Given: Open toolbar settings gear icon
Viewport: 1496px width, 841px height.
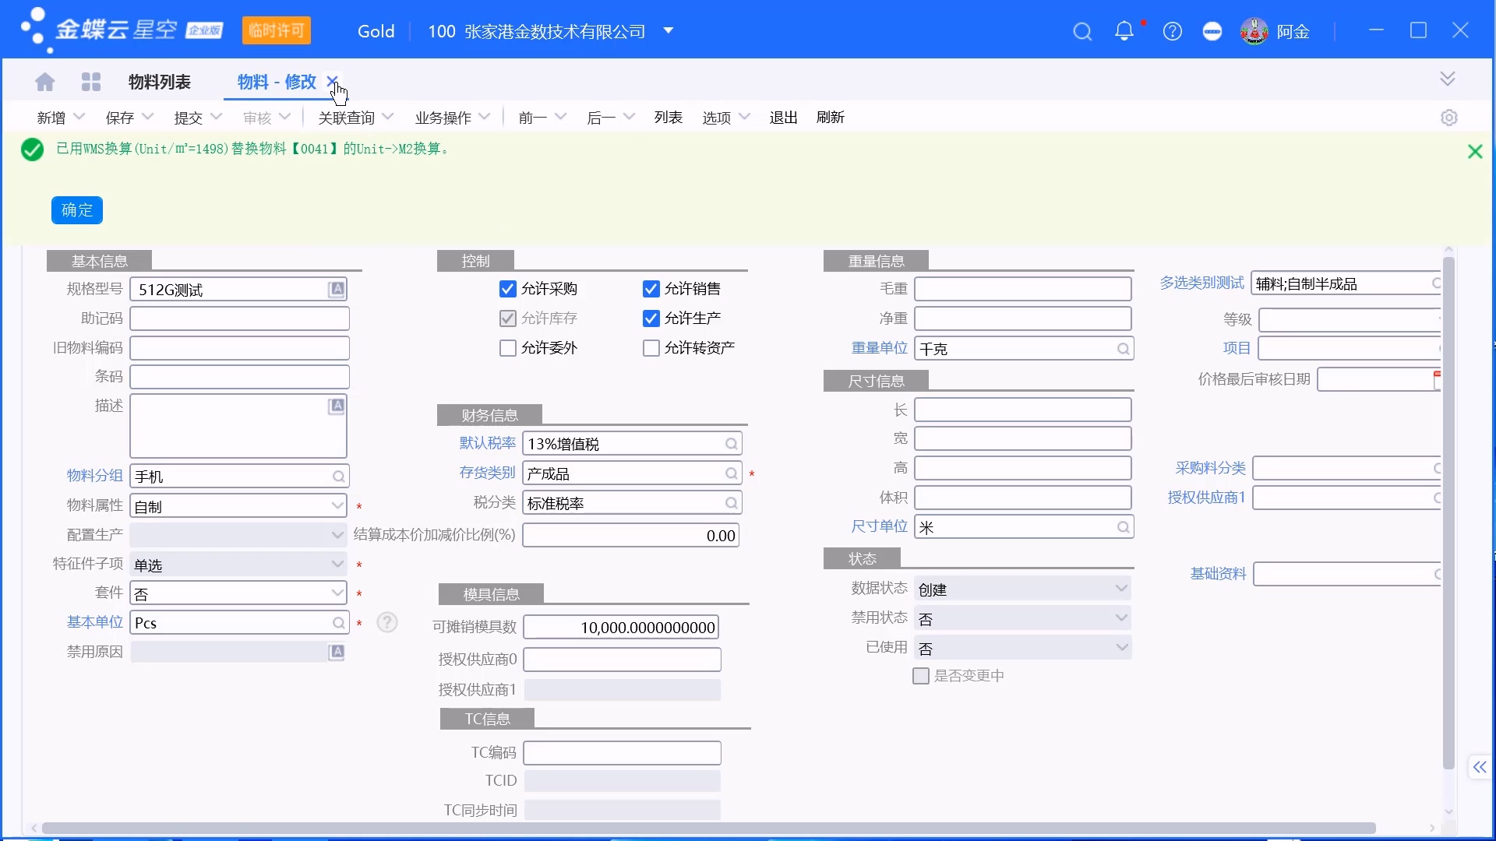Looking at the screenshot, I should [1449, 118].
